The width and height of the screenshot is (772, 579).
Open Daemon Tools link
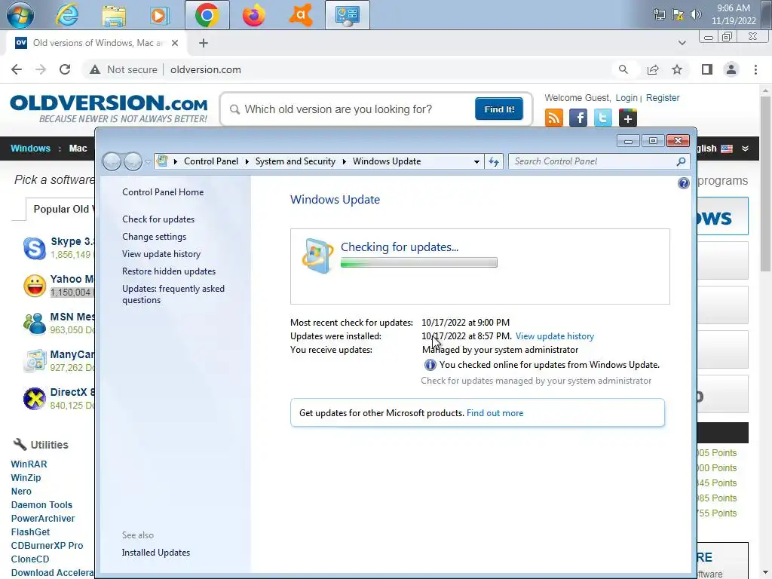(42, 504)
